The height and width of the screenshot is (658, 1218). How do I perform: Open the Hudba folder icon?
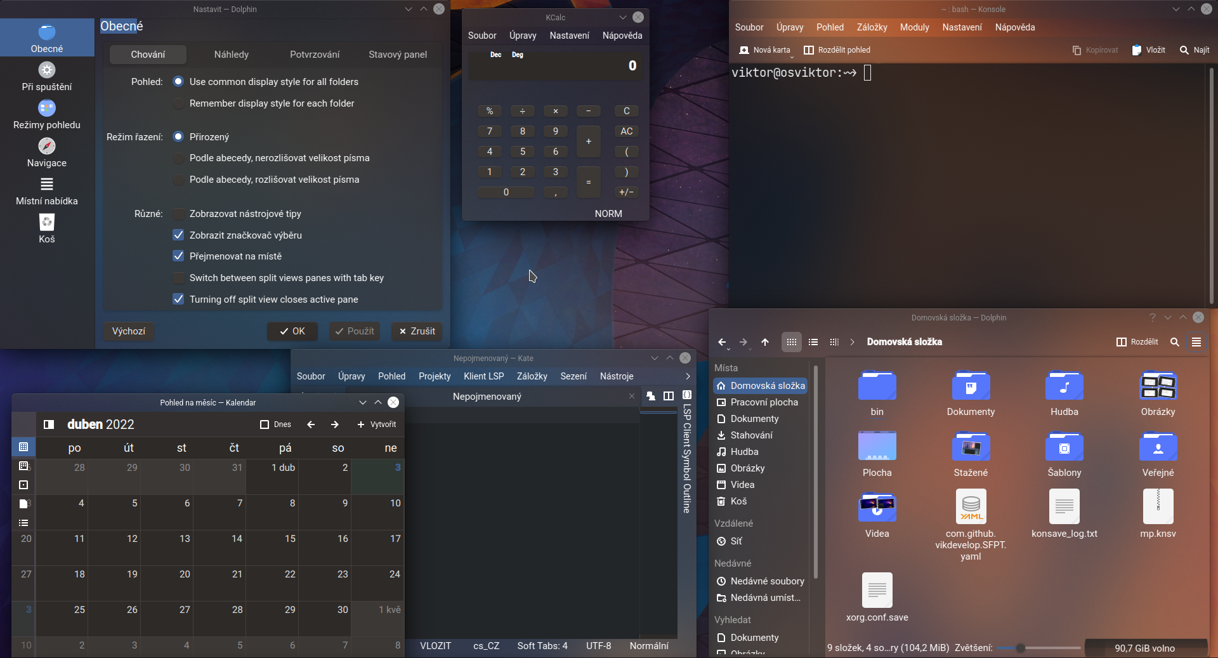1064,386
